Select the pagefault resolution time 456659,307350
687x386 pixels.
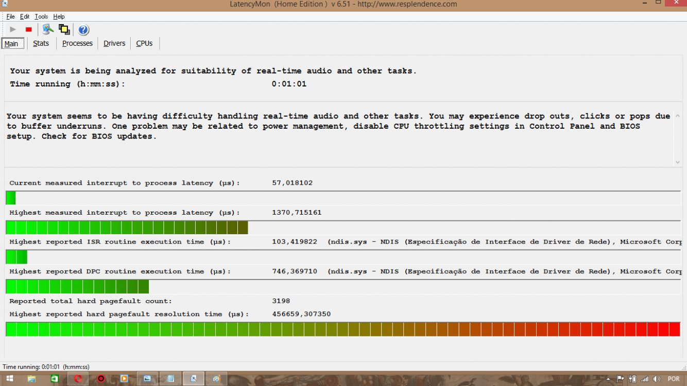click(x=301, y=314)
